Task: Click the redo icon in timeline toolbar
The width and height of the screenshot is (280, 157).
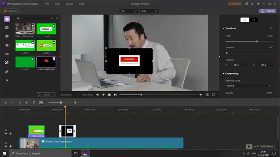Action: [x=13, y=102]
